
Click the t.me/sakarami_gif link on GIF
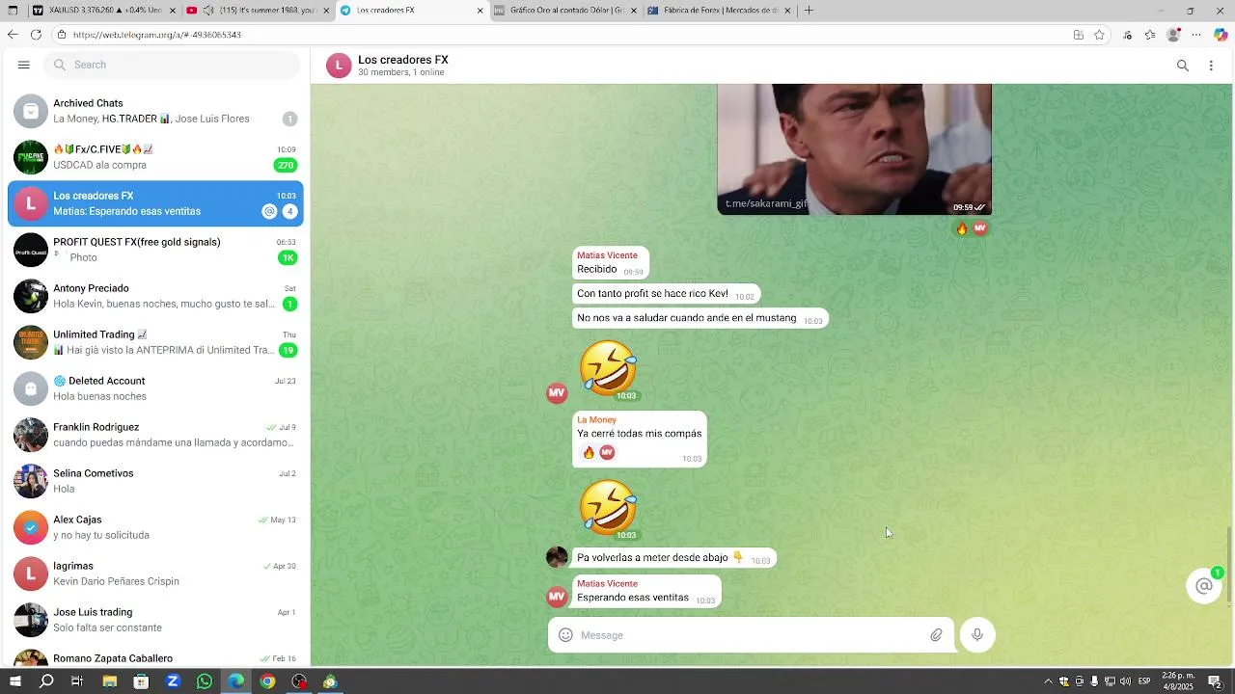click(766, 204)
